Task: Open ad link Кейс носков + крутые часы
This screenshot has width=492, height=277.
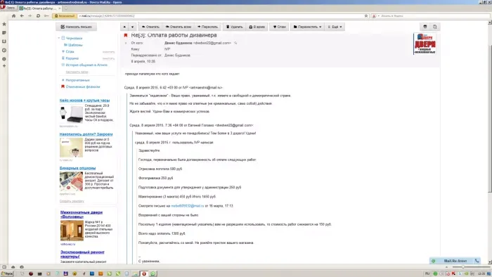Action: point(85,101)
